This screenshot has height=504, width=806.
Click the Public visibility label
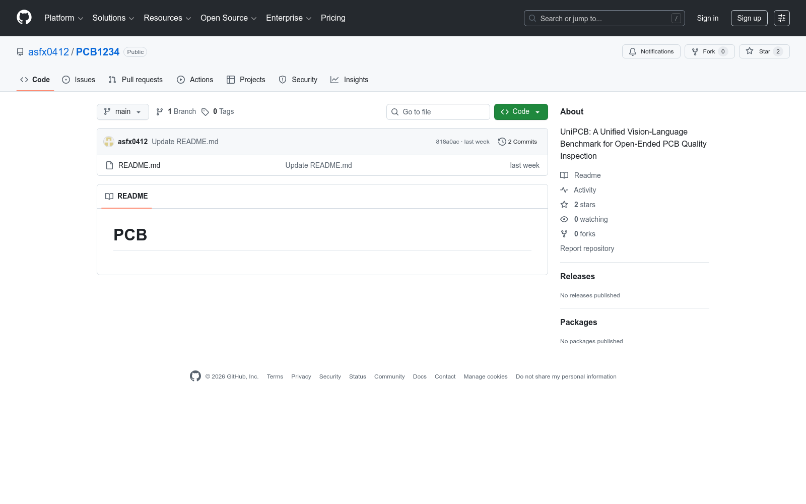click(136, 52)
